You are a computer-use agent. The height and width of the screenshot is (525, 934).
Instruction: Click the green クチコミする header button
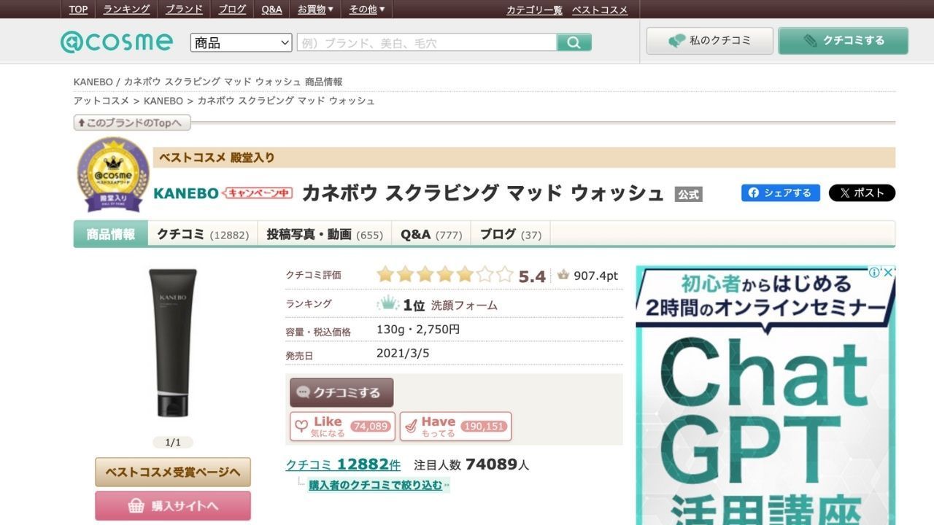pos(844,41)
